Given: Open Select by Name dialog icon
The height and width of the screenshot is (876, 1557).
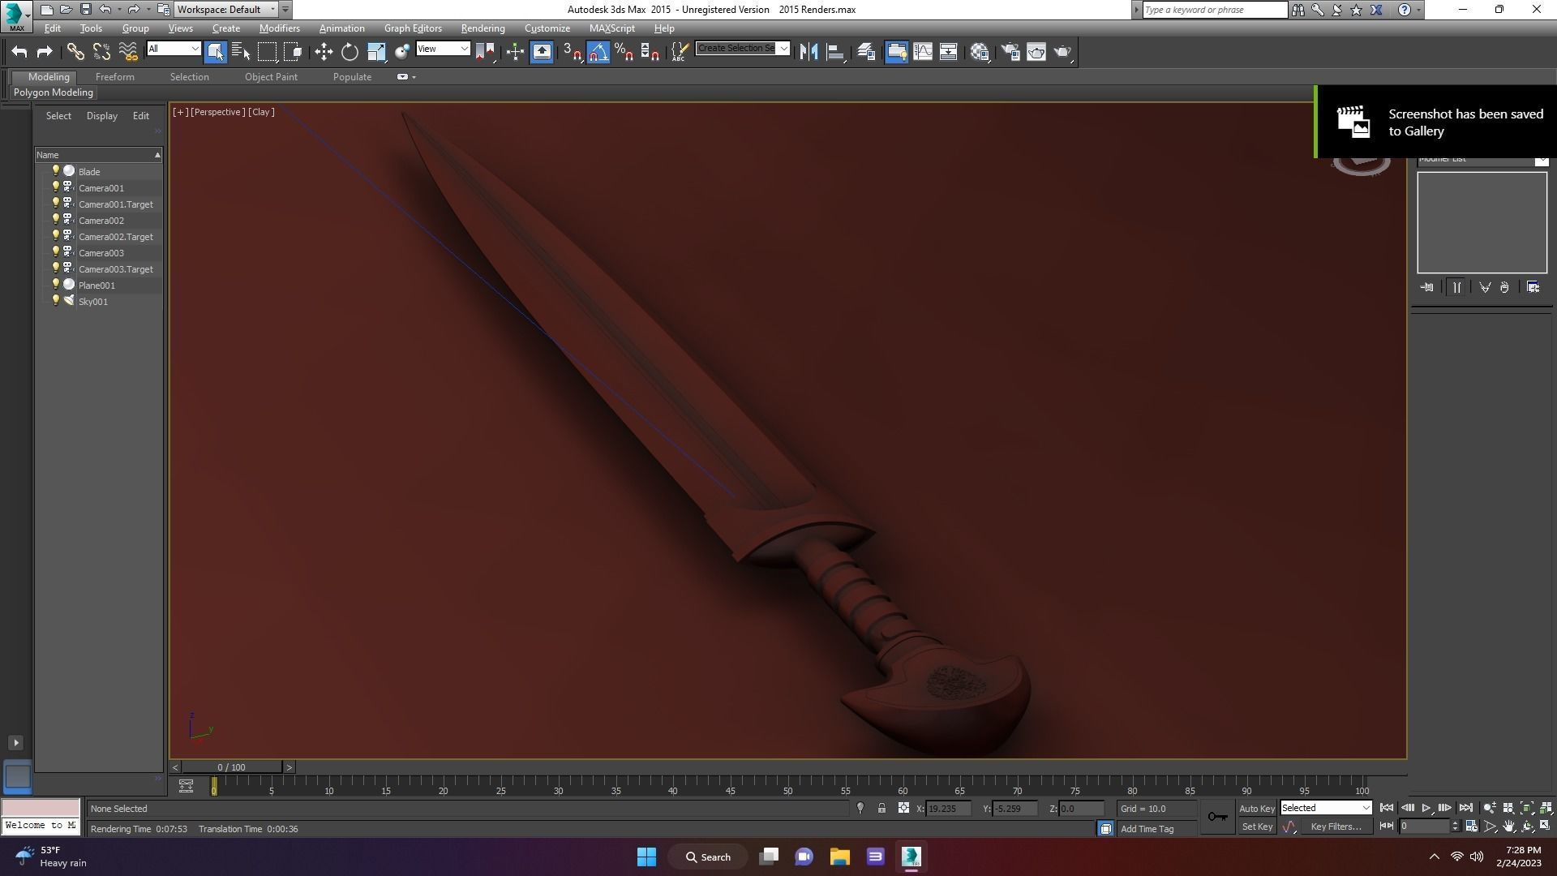Looking at the screenshot, I should tap(241, 52).
